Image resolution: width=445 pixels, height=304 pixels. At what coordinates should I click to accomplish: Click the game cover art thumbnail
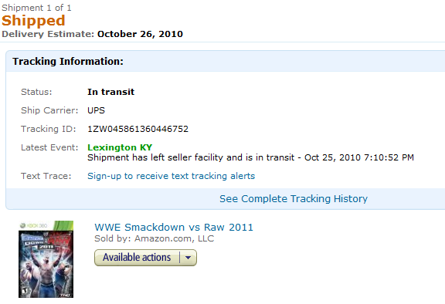pyautogui.click(x=46, y=259)
